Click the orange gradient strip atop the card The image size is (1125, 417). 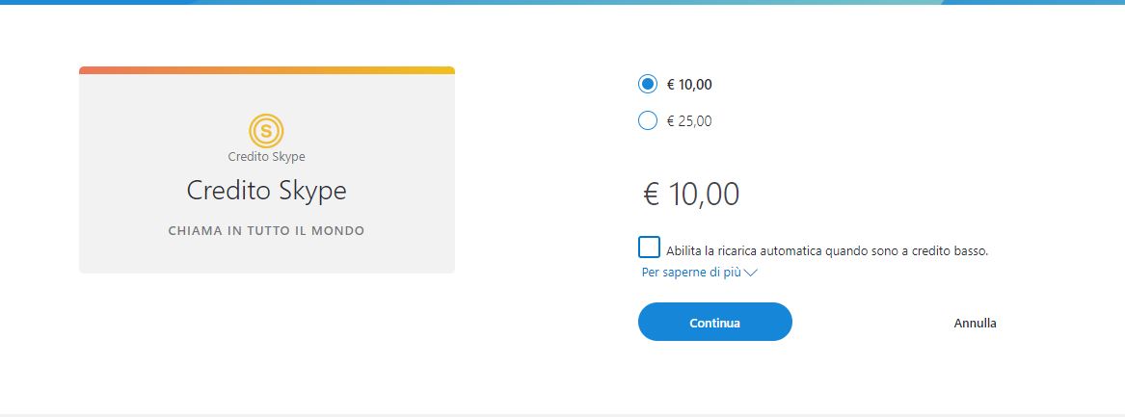point(266,70)
